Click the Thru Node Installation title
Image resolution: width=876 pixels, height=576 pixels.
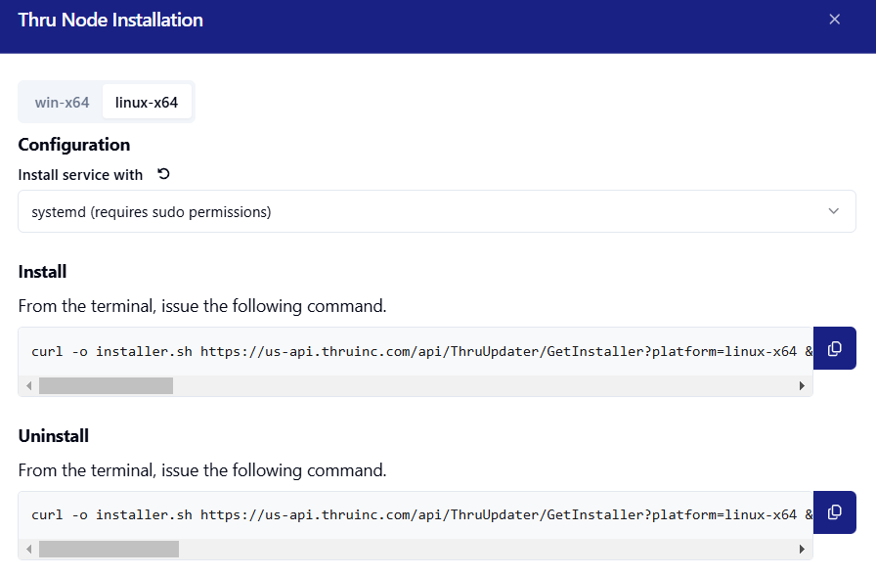[x=110, y=20]
